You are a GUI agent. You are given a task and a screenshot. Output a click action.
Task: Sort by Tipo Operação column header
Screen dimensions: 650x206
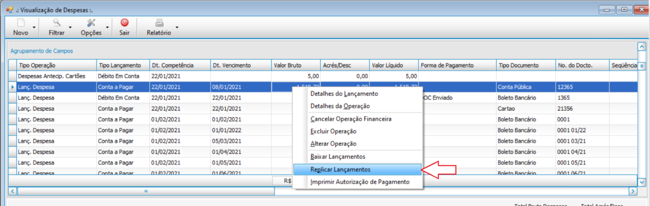tap(56, 65)
